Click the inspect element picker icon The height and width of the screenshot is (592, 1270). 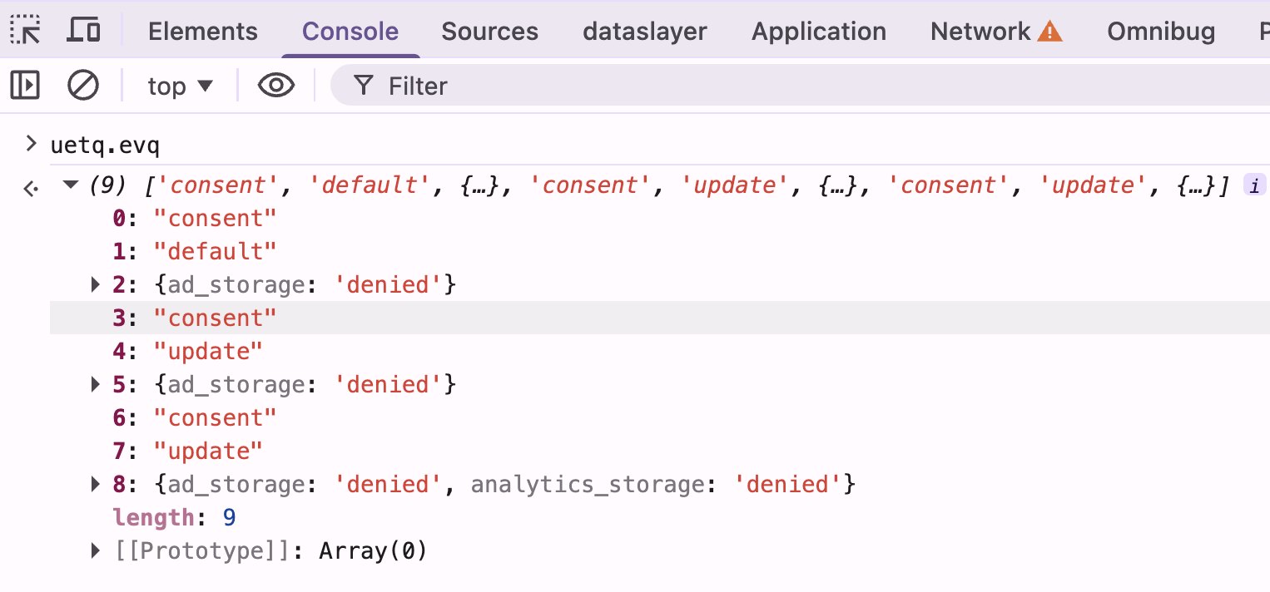[25, 31]
